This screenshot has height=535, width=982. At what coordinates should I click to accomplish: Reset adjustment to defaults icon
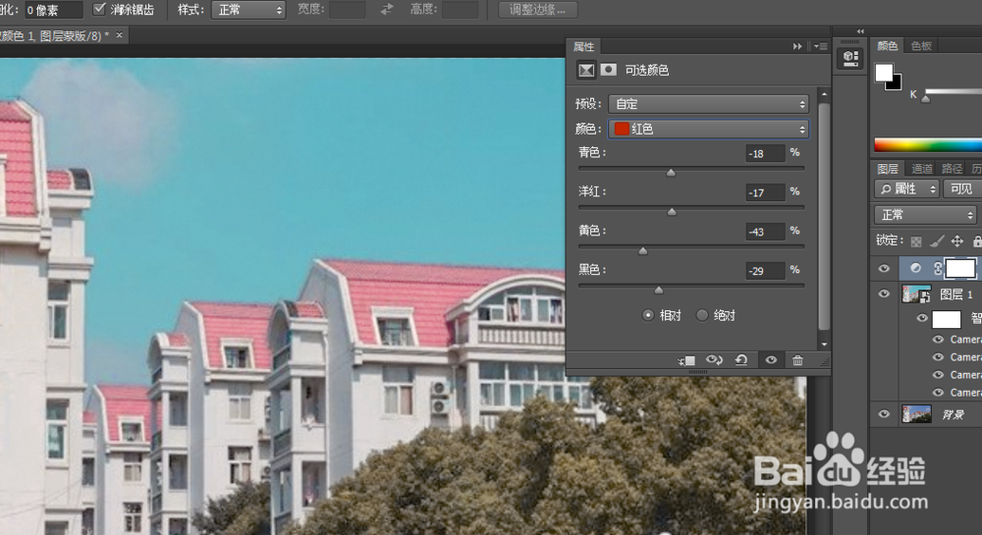pyautogui.click(x=741, y=360)
